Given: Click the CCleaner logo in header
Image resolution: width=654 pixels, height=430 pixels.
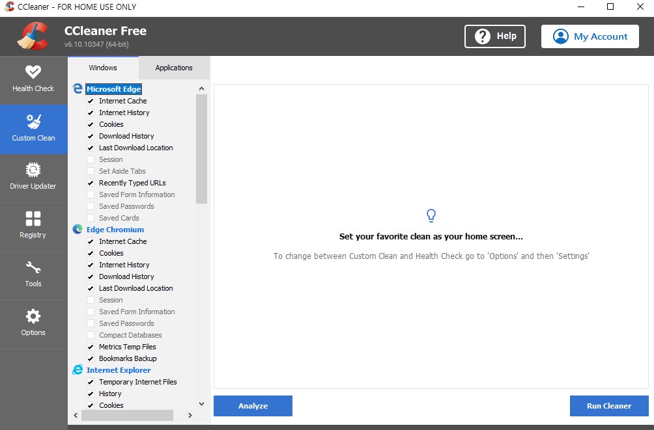Looking at the screenshot, I should [x=33, y=36].
